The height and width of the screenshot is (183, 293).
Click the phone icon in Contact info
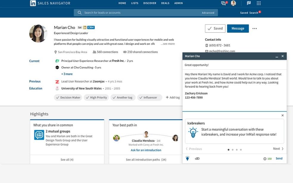[x=206, y=45]
